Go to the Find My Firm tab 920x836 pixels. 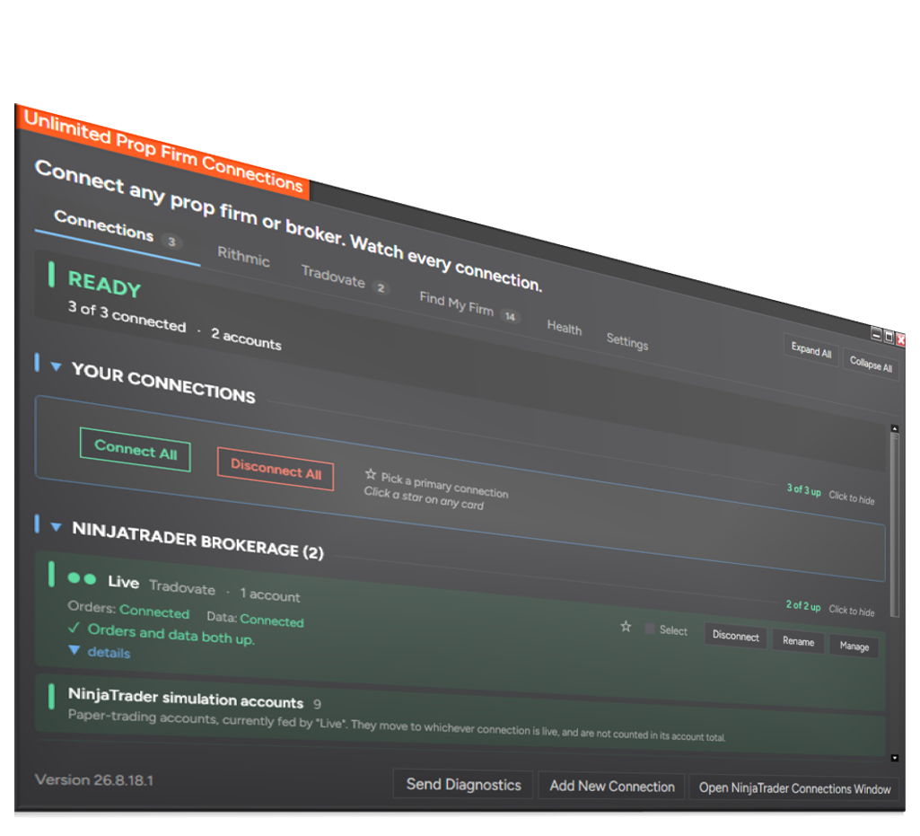(469, 306)
